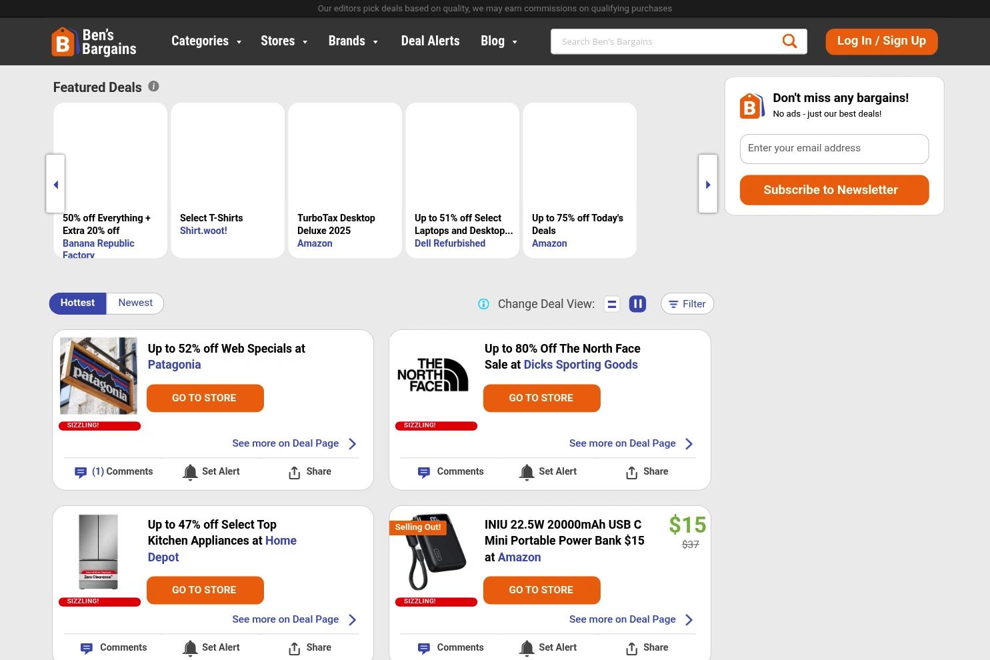Viewport: 990px width, 660px height.
Task: Open the North Face logo thumbnail
Action: click(x=433, y=375)
